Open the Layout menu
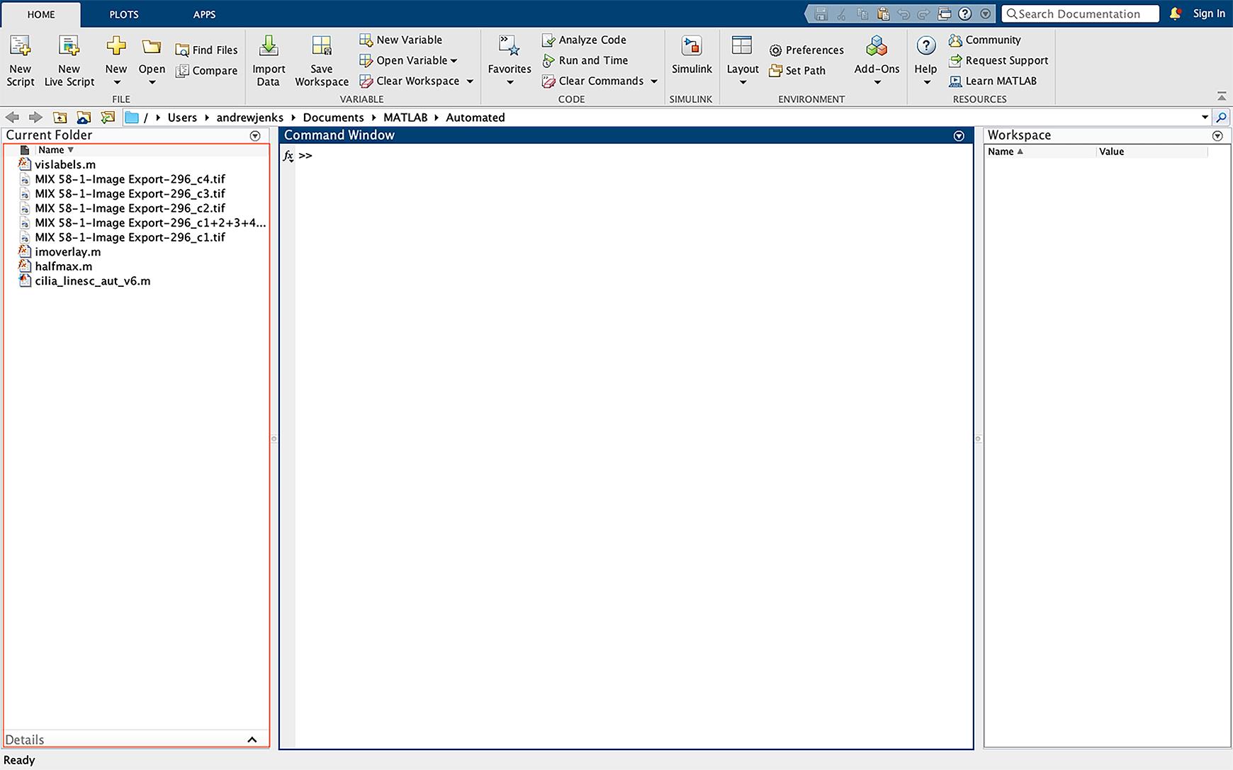 (743, 62)
